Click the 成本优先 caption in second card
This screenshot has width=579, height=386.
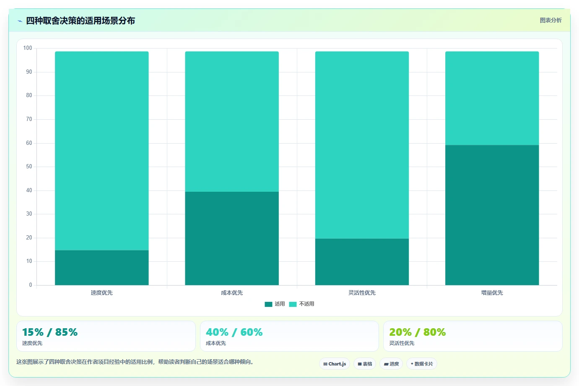coord(216,343)
